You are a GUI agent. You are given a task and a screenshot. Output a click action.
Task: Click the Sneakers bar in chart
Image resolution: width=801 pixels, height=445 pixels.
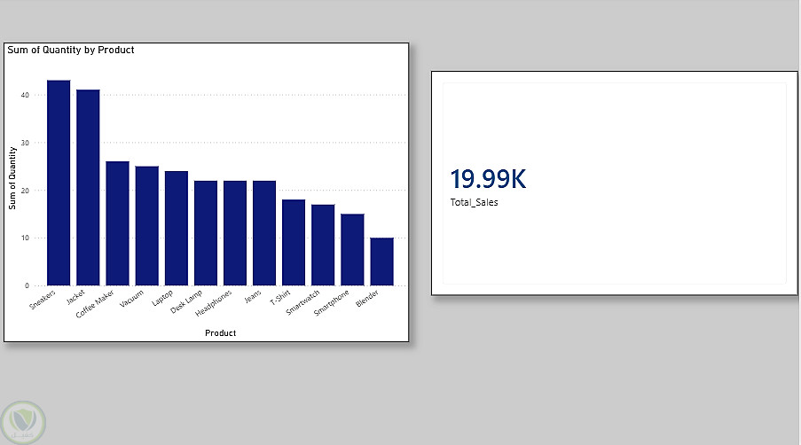click(x=59, y=183)
